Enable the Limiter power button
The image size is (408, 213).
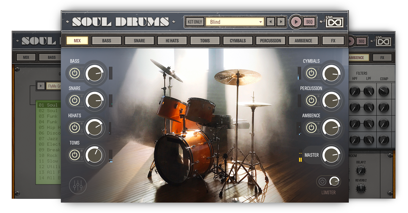click(x=322, y=182)
